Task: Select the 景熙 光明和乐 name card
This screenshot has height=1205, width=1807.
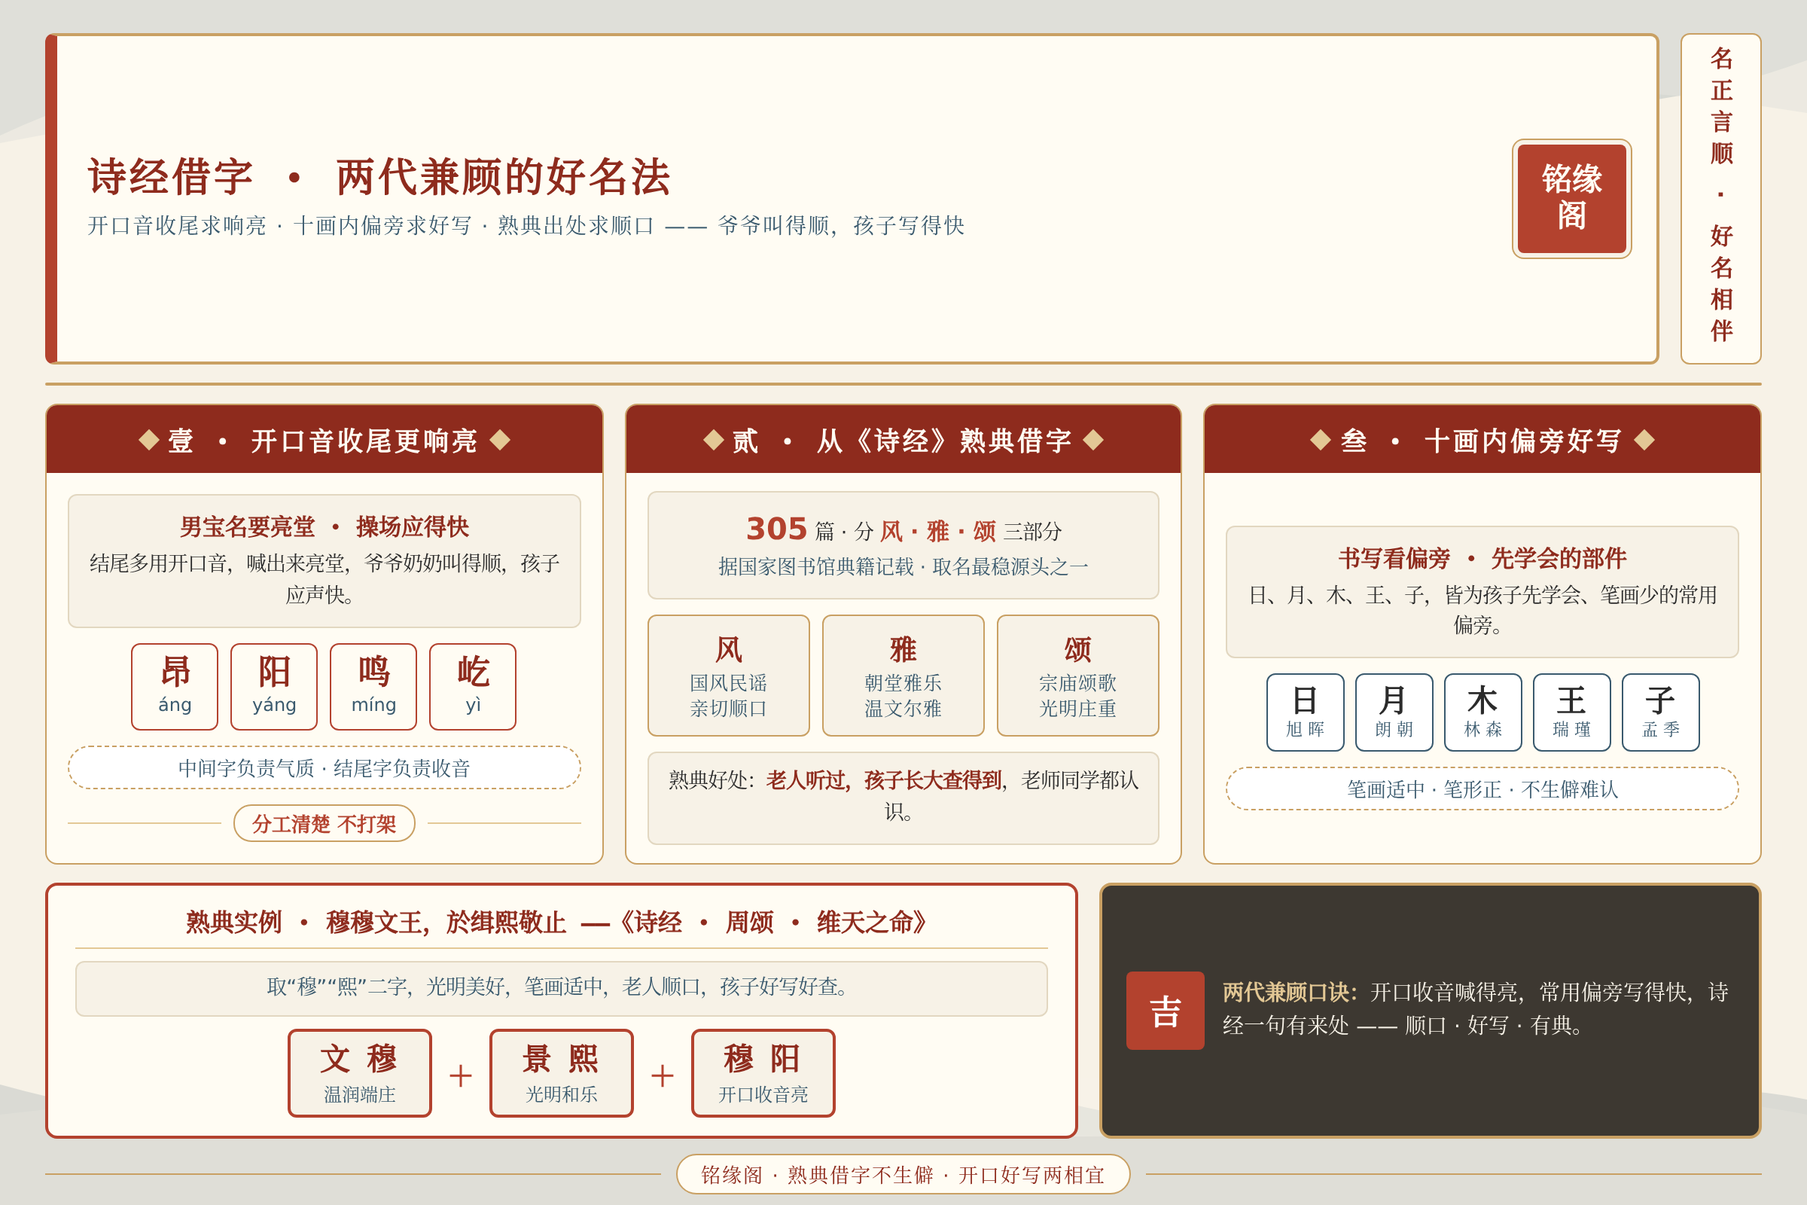Action: [x=562, y=1072]
